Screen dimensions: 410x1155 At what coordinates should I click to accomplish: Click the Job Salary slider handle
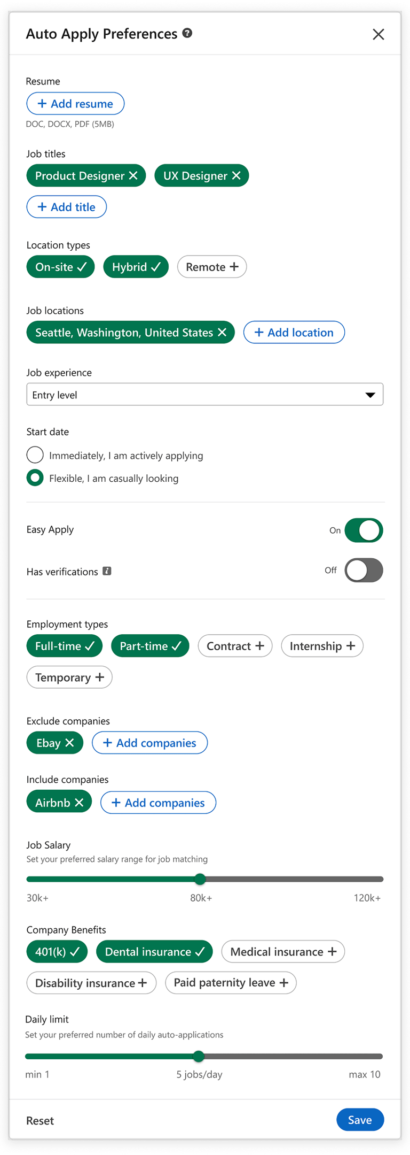tap(200, 879)
